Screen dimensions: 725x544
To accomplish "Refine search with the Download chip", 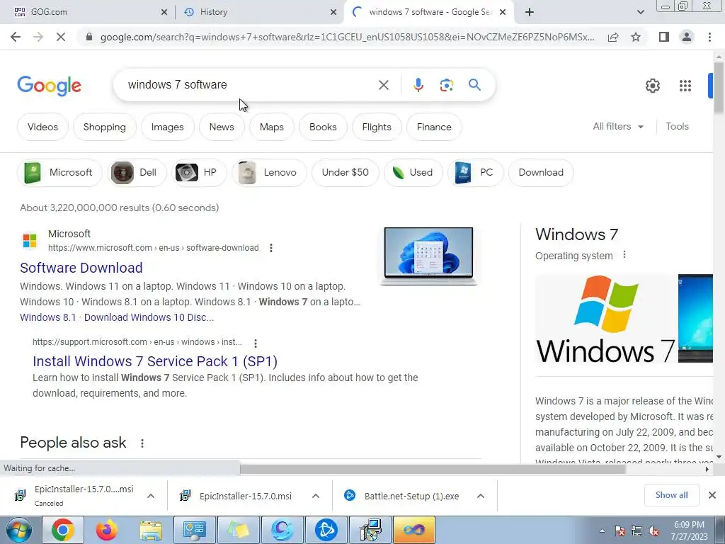I will [541, 173].
